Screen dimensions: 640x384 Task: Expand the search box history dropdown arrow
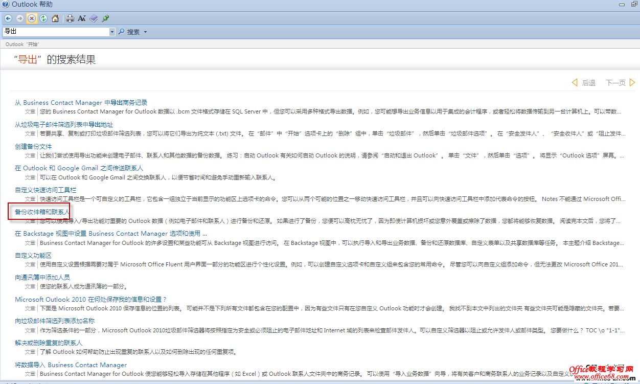point(112,32)
